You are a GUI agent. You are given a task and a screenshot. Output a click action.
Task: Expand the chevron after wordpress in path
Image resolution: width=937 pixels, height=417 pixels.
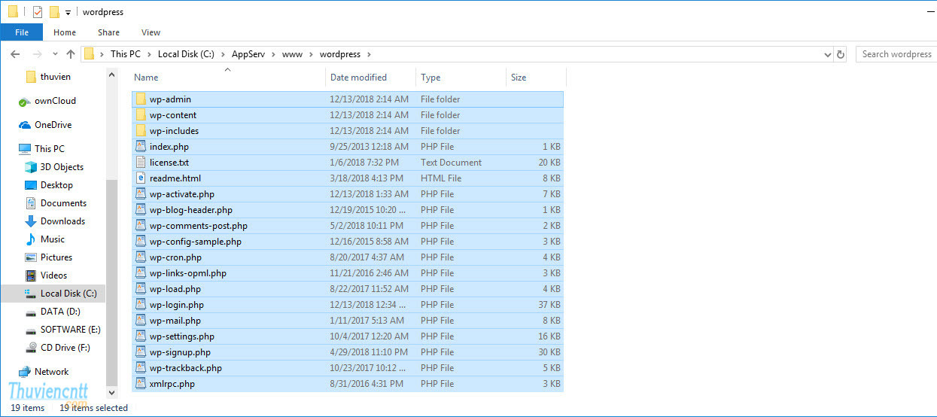click(x=370, y=54)
